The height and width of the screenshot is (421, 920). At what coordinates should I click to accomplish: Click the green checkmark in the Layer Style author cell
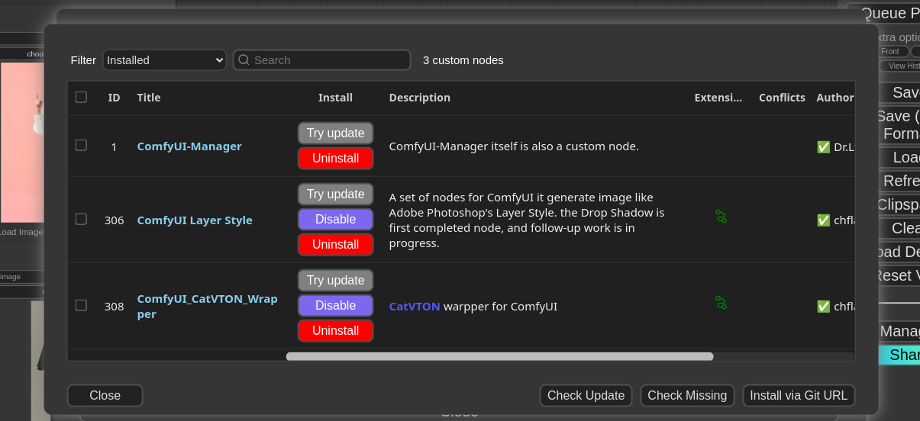(823, 220)
